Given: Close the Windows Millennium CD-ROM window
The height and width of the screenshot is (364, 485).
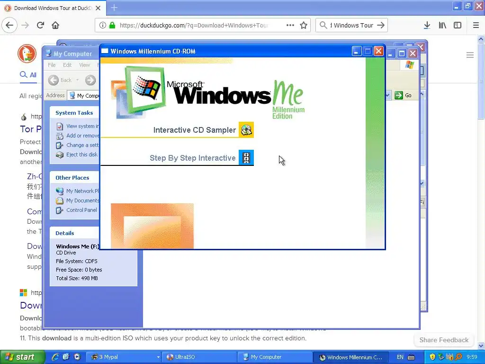Looking at the screenshot, I should point(378,51).
